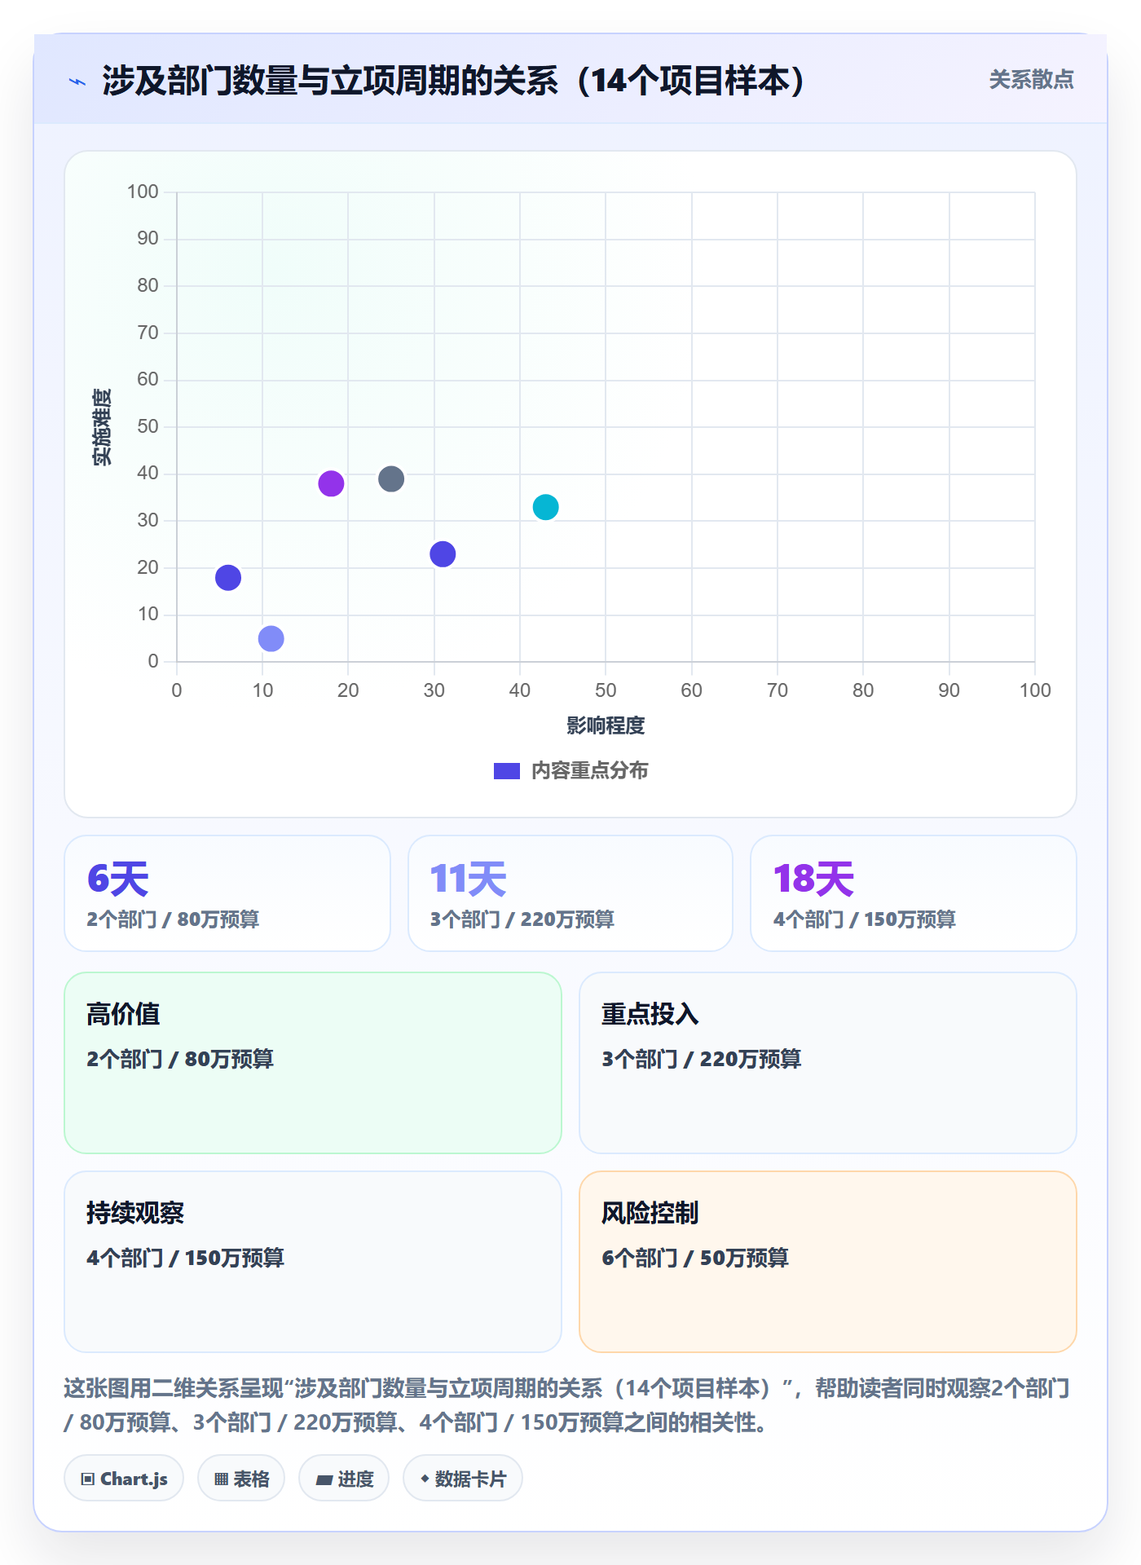The height and width of the screenshot is (1565, 1141).
Task: Click the green 高价值 quadrant card
Action: click(313, 1063)
